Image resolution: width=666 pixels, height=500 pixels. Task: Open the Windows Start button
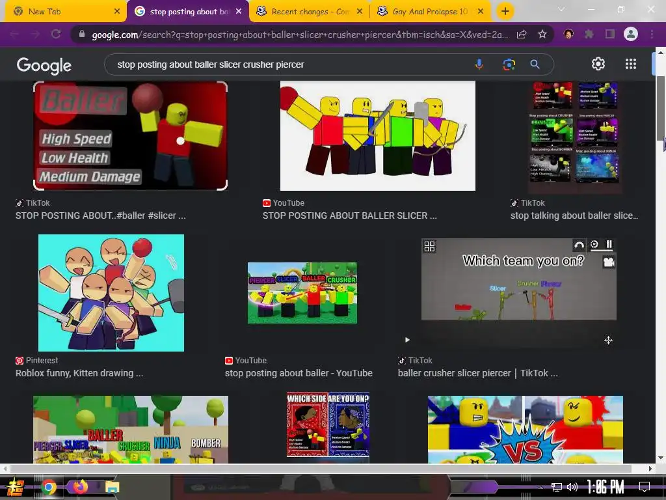pyautogui.click(x=16, y=487)
